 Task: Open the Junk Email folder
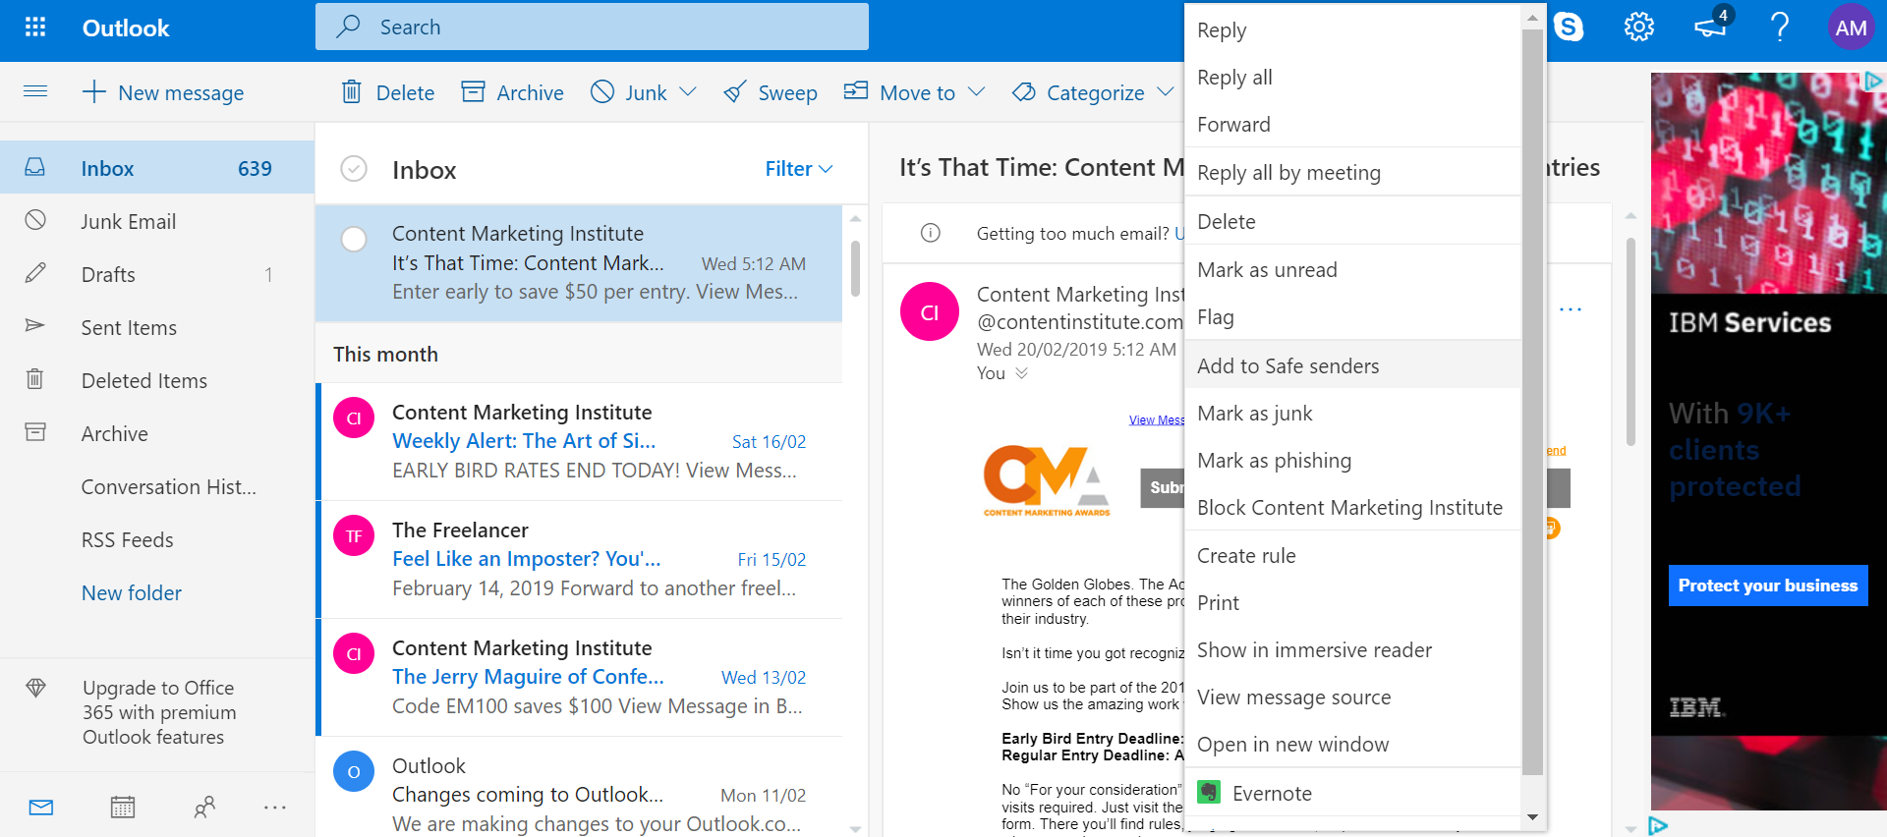pos(157,222)
